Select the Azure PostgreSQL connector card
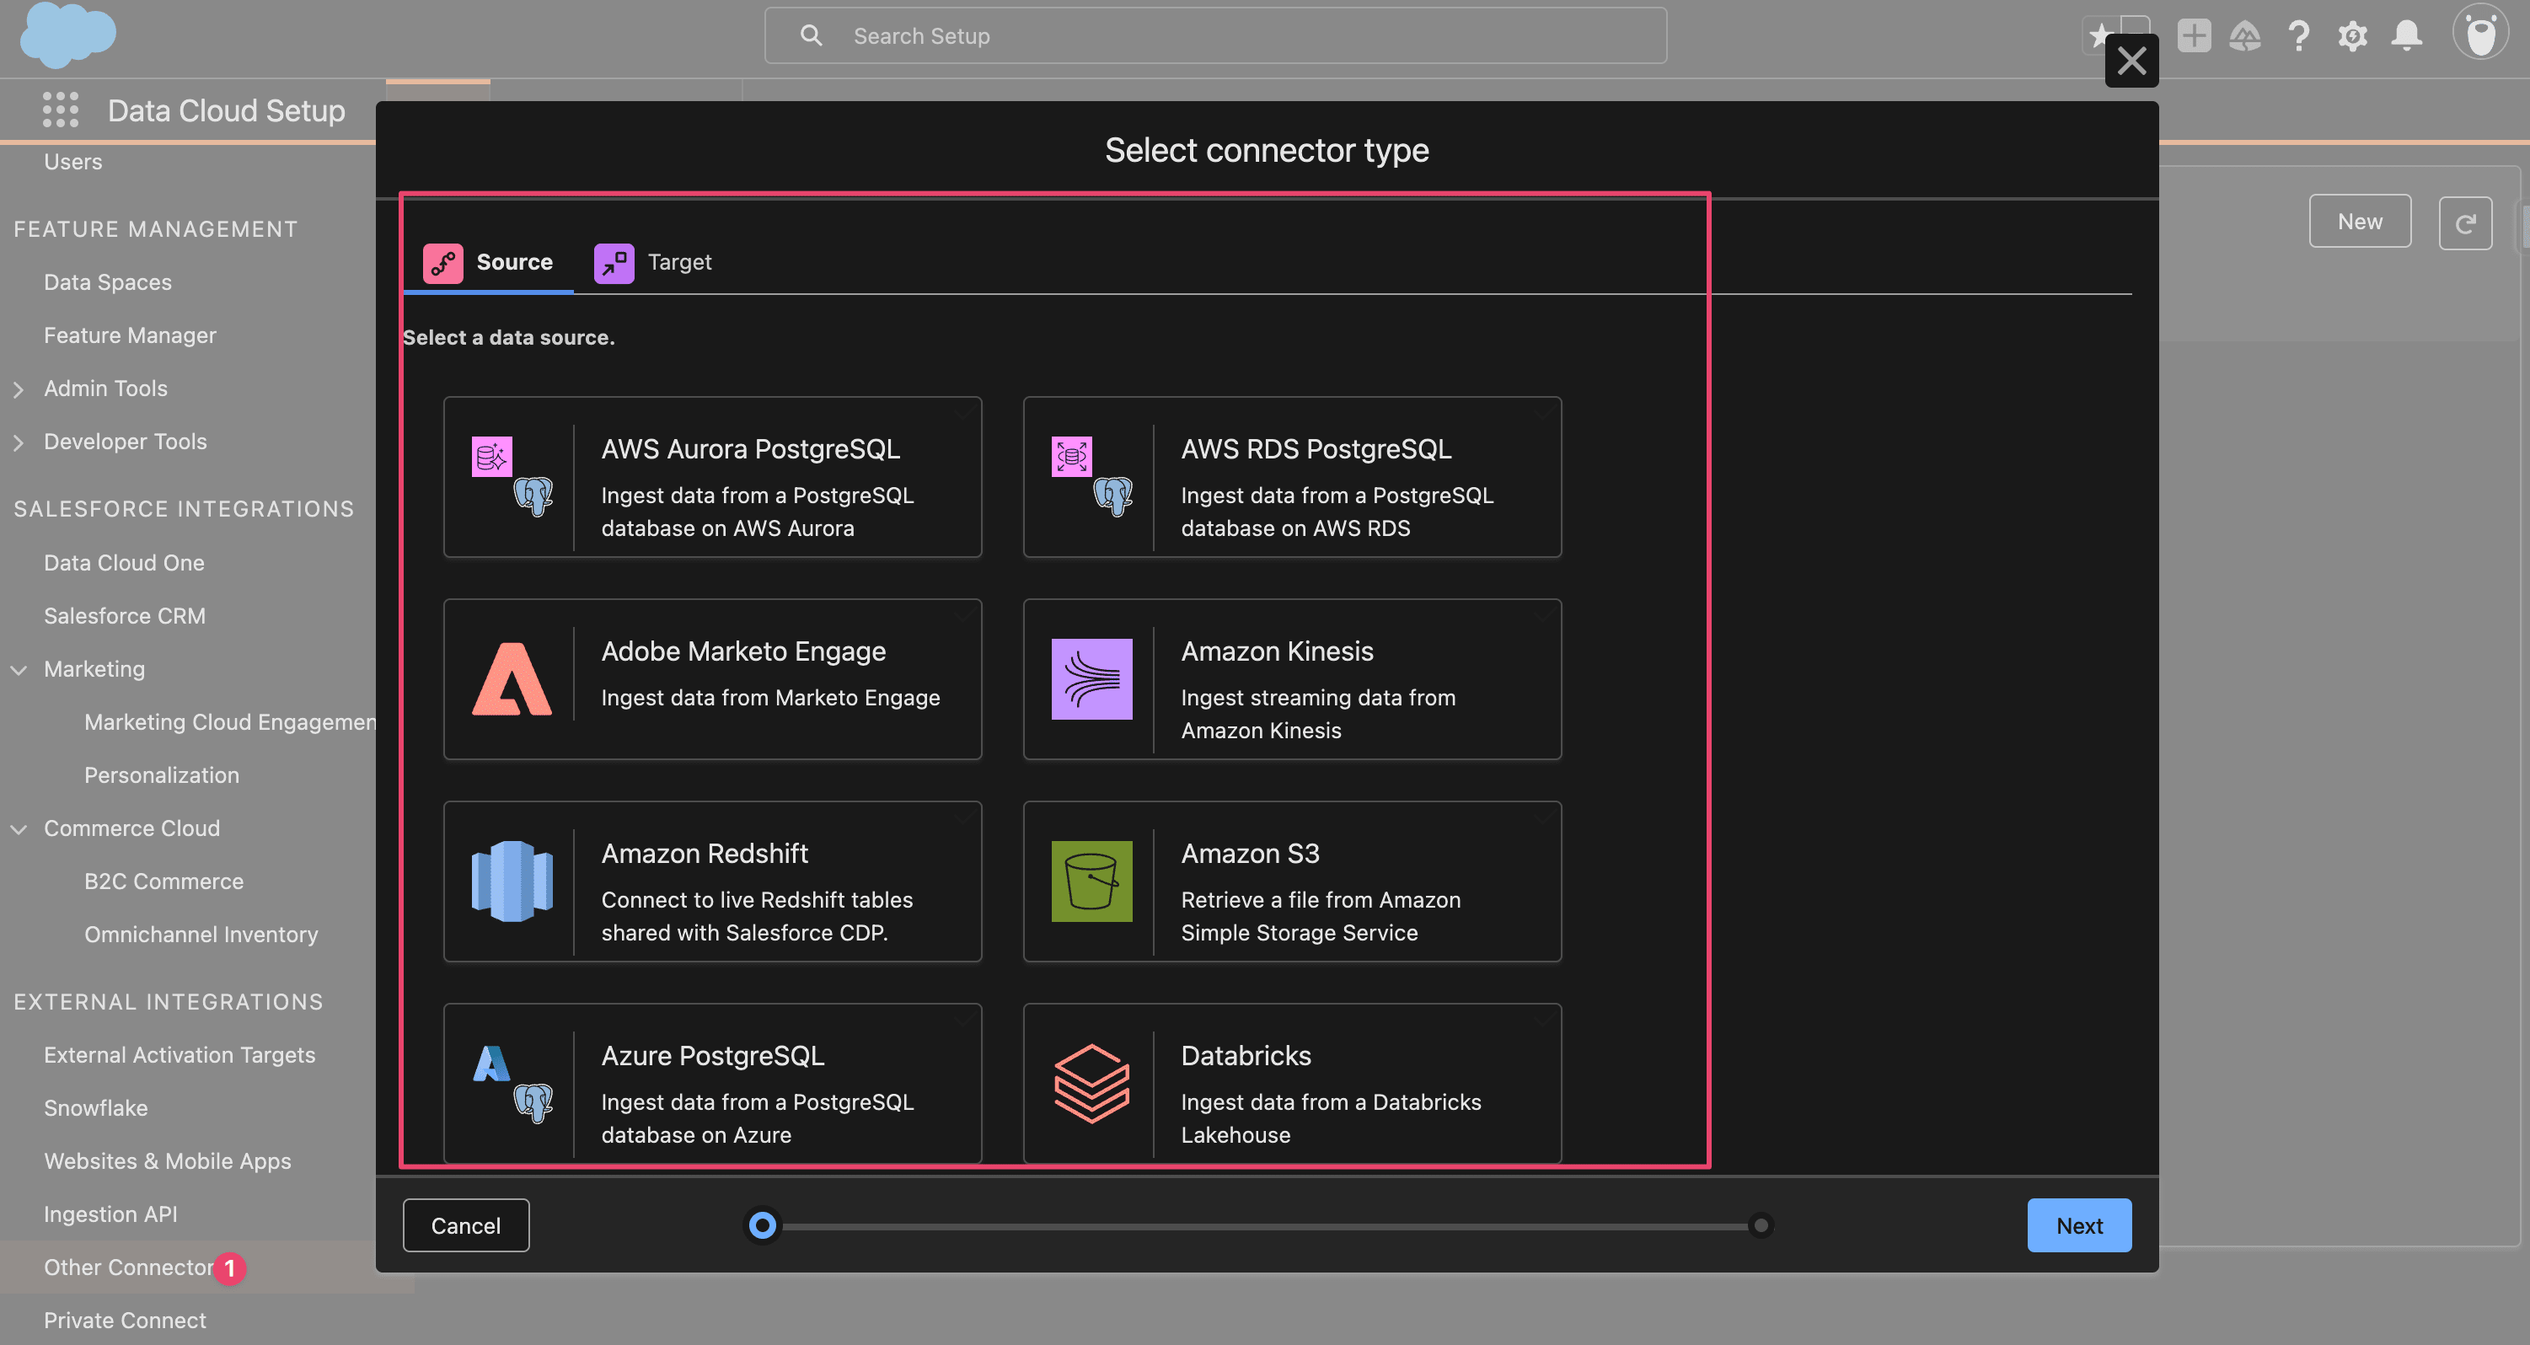This screenshot has width=2530, height=1345. coord(712,1083)
